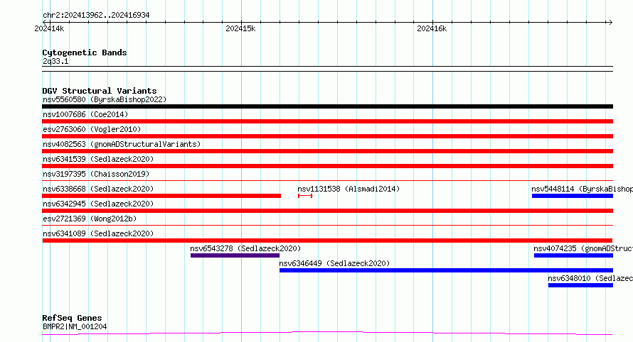The height and width of the screenshot is (342, 633).
Task: Open nsv6341089 (Sedlazeck2020) label
Action: point(98,233)
